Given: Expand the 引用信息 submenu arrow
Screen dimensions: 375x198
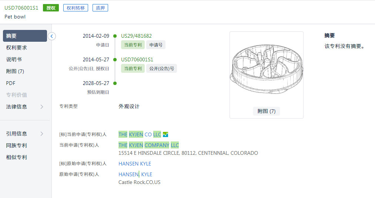Looking at the screenshot, I should 42,134.
